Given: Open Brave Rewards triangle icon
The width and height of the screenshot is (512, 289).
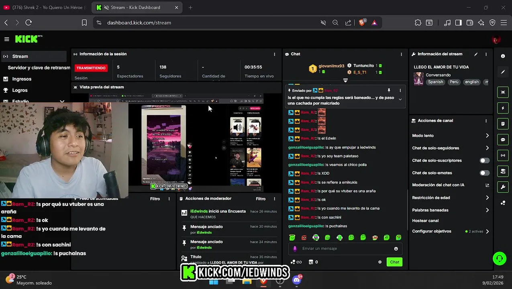Looking at the screenshot, I should point(374,23).
